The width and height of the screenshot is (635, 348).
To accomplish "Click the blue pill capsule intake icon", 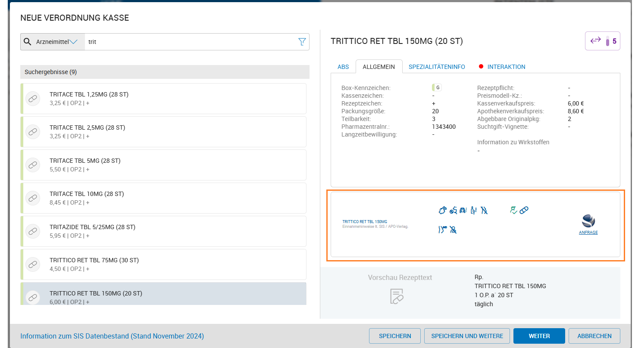I will tap(524, 210).
